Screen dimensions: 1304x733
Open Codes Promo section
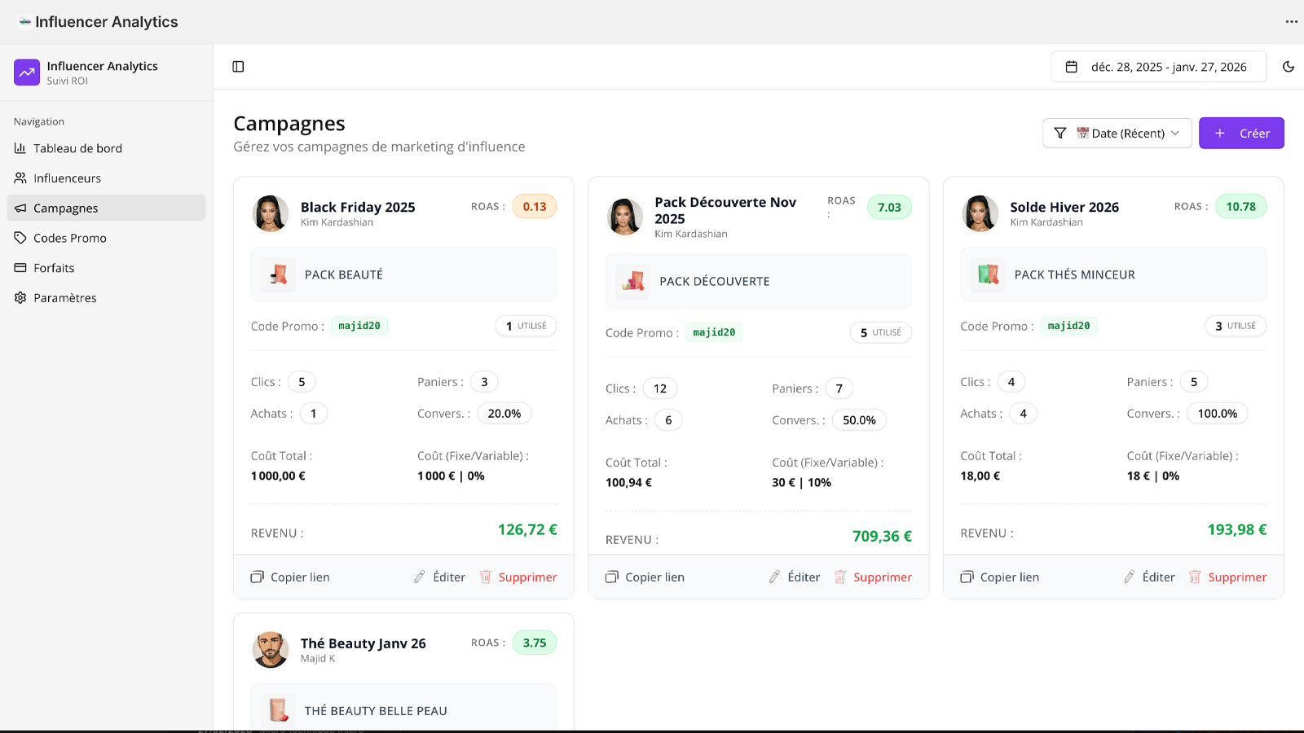click(x=69, y=238)
